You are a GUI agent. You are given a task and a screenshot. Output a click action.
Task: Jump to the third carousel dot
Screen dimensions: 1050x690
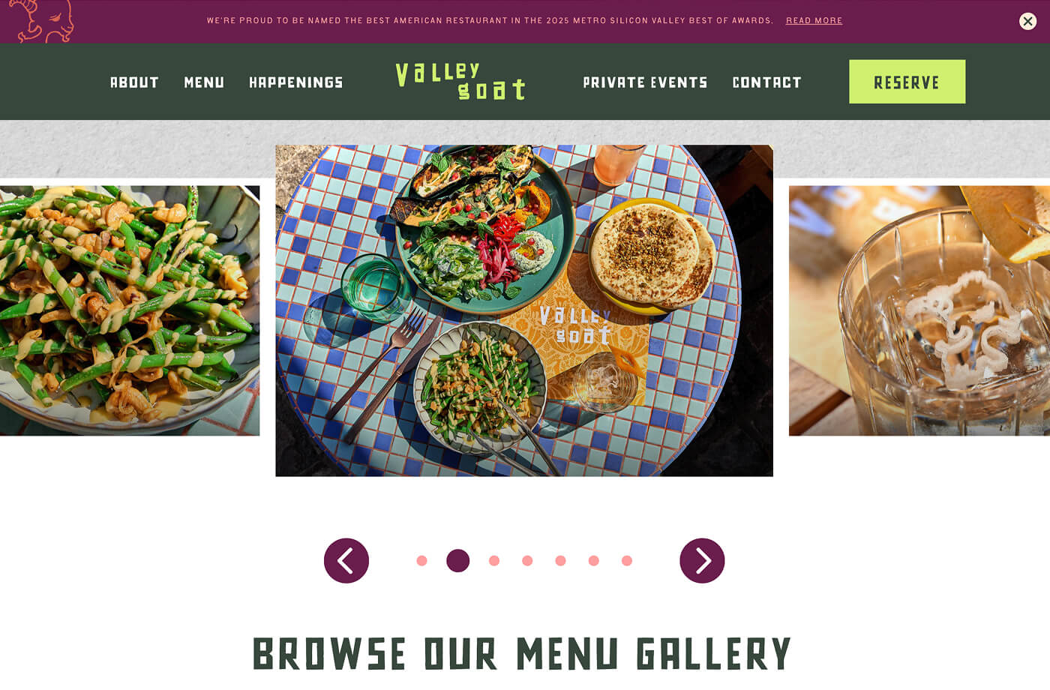click(x=494, y=560)
